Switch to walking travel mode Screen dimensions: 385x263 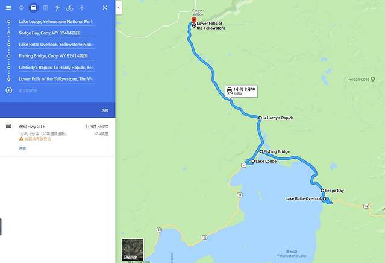pos(57,8)
